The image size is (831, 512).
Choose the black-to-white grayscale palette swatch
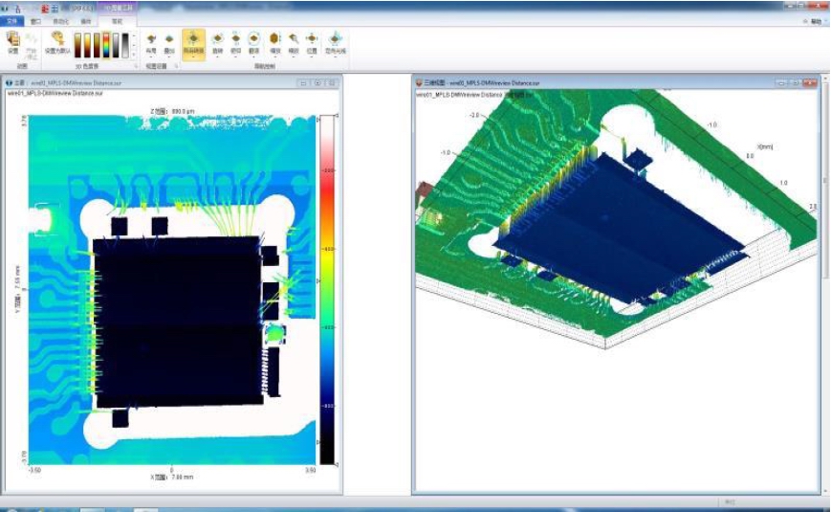coord(116,45)
